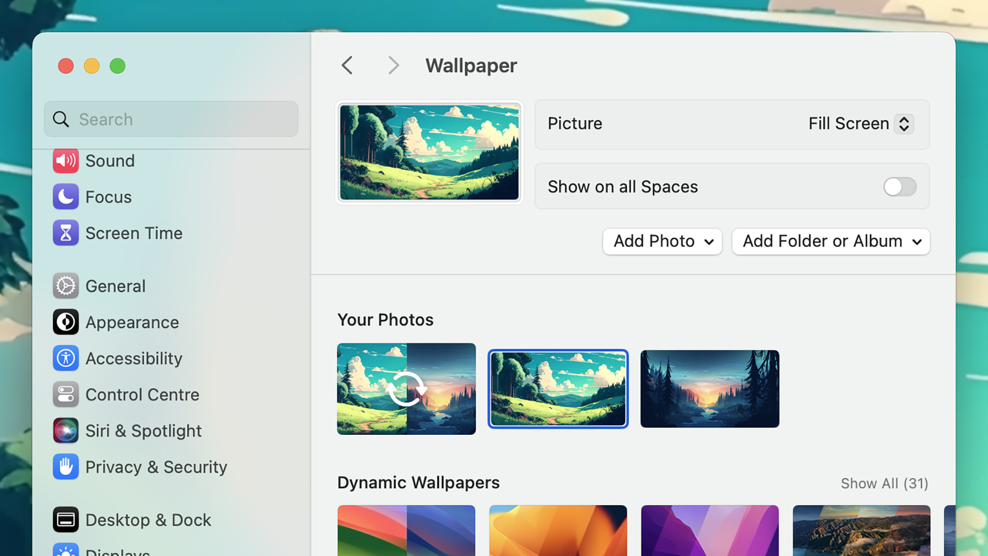Viewport: 988px width, 556px height.
Task: Select the Focus moon icon
Action: 66,197
